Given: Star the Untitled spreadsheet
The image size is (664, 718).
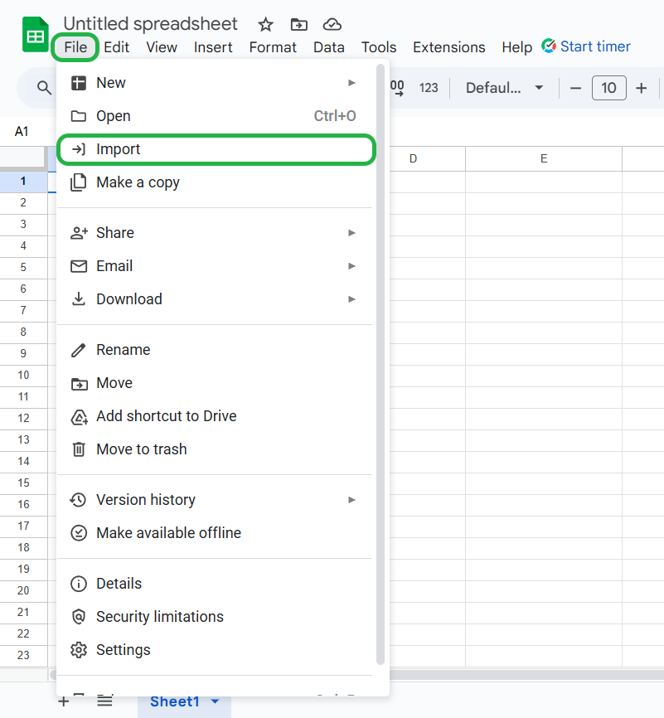Looking at the screenshot, I should click(x=265, y=25).
